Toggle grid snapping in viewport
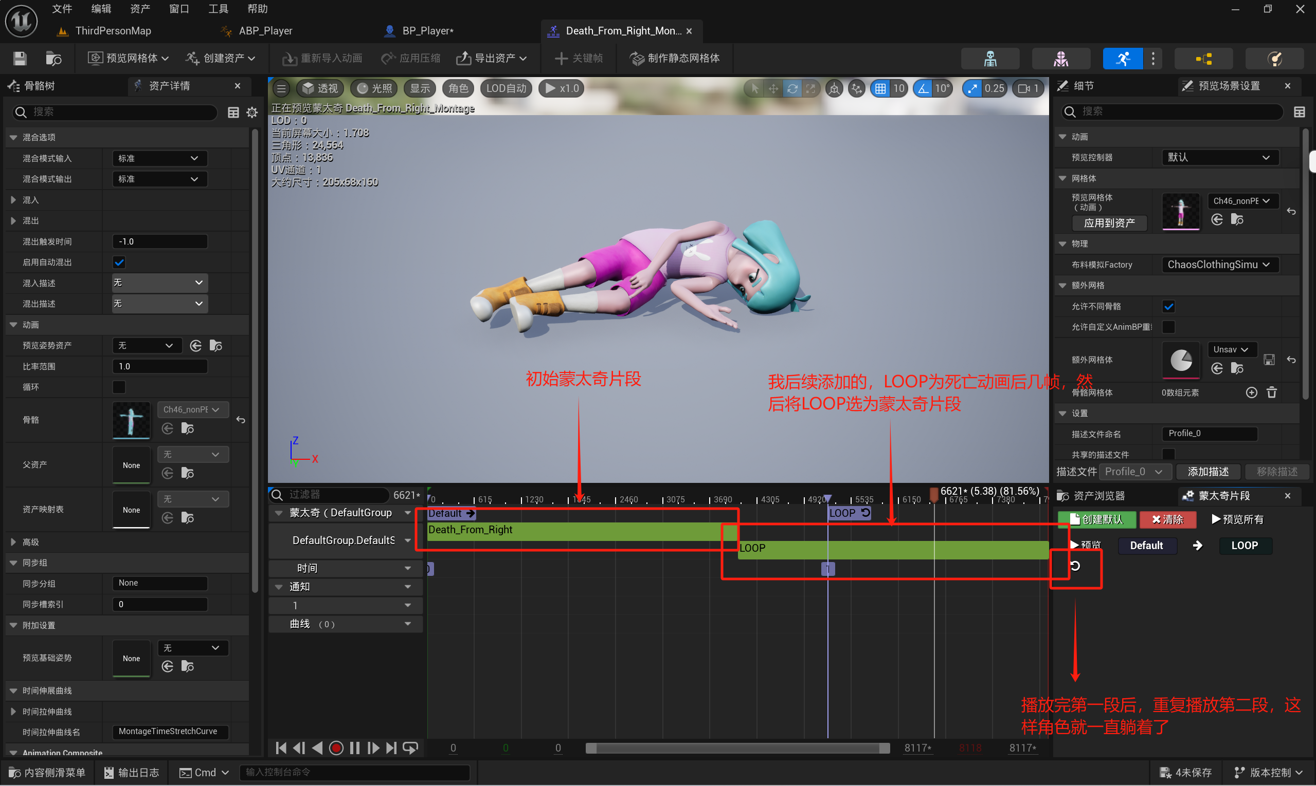The height and width of the screenshot is (786, 1316). pos(880,88)
